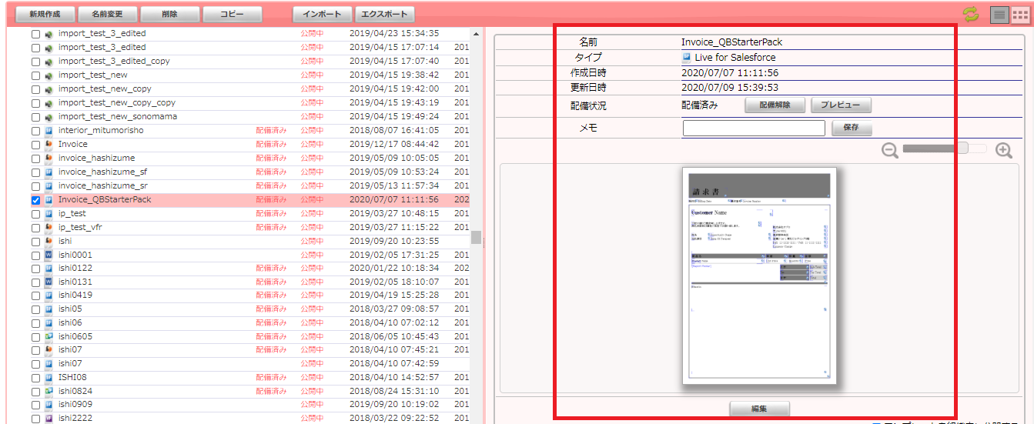Check the box for import_test_new

click(35, 75)
